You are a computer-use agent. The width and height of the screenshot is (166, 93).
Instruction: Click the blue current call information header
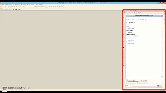pyautogui.click(x=144, y=16)
